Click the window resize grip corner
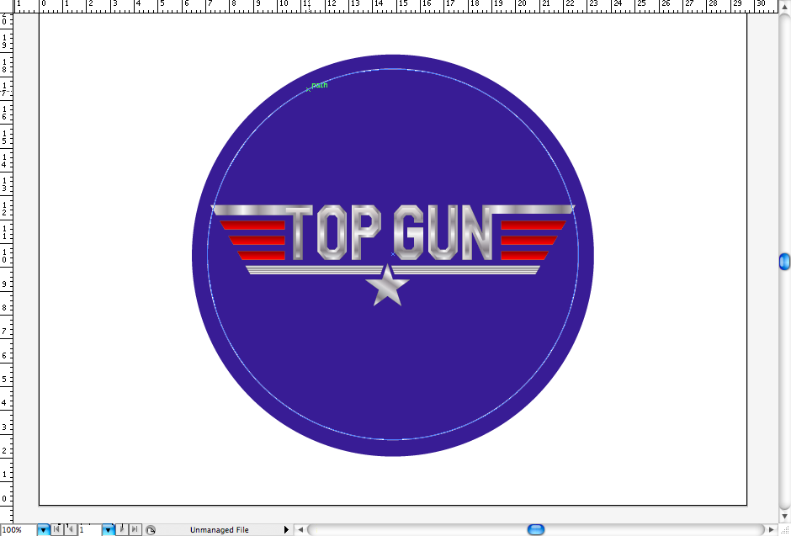 pyautogui.click(x=783, y=529)
